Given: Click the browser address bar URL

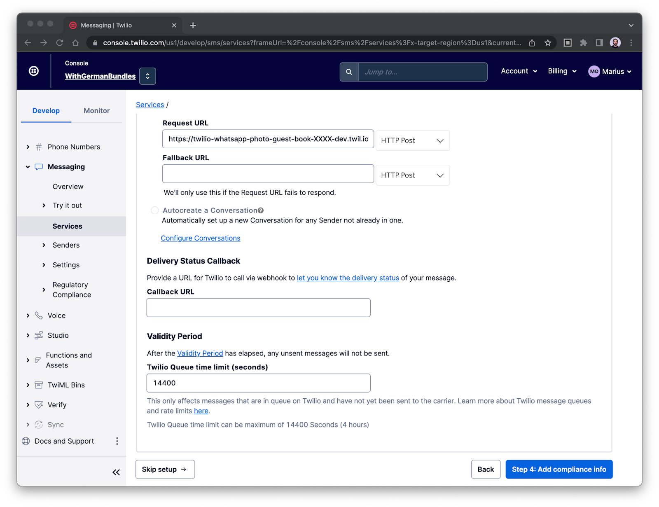Looking at the screenshot, I should tap(312, 43).
